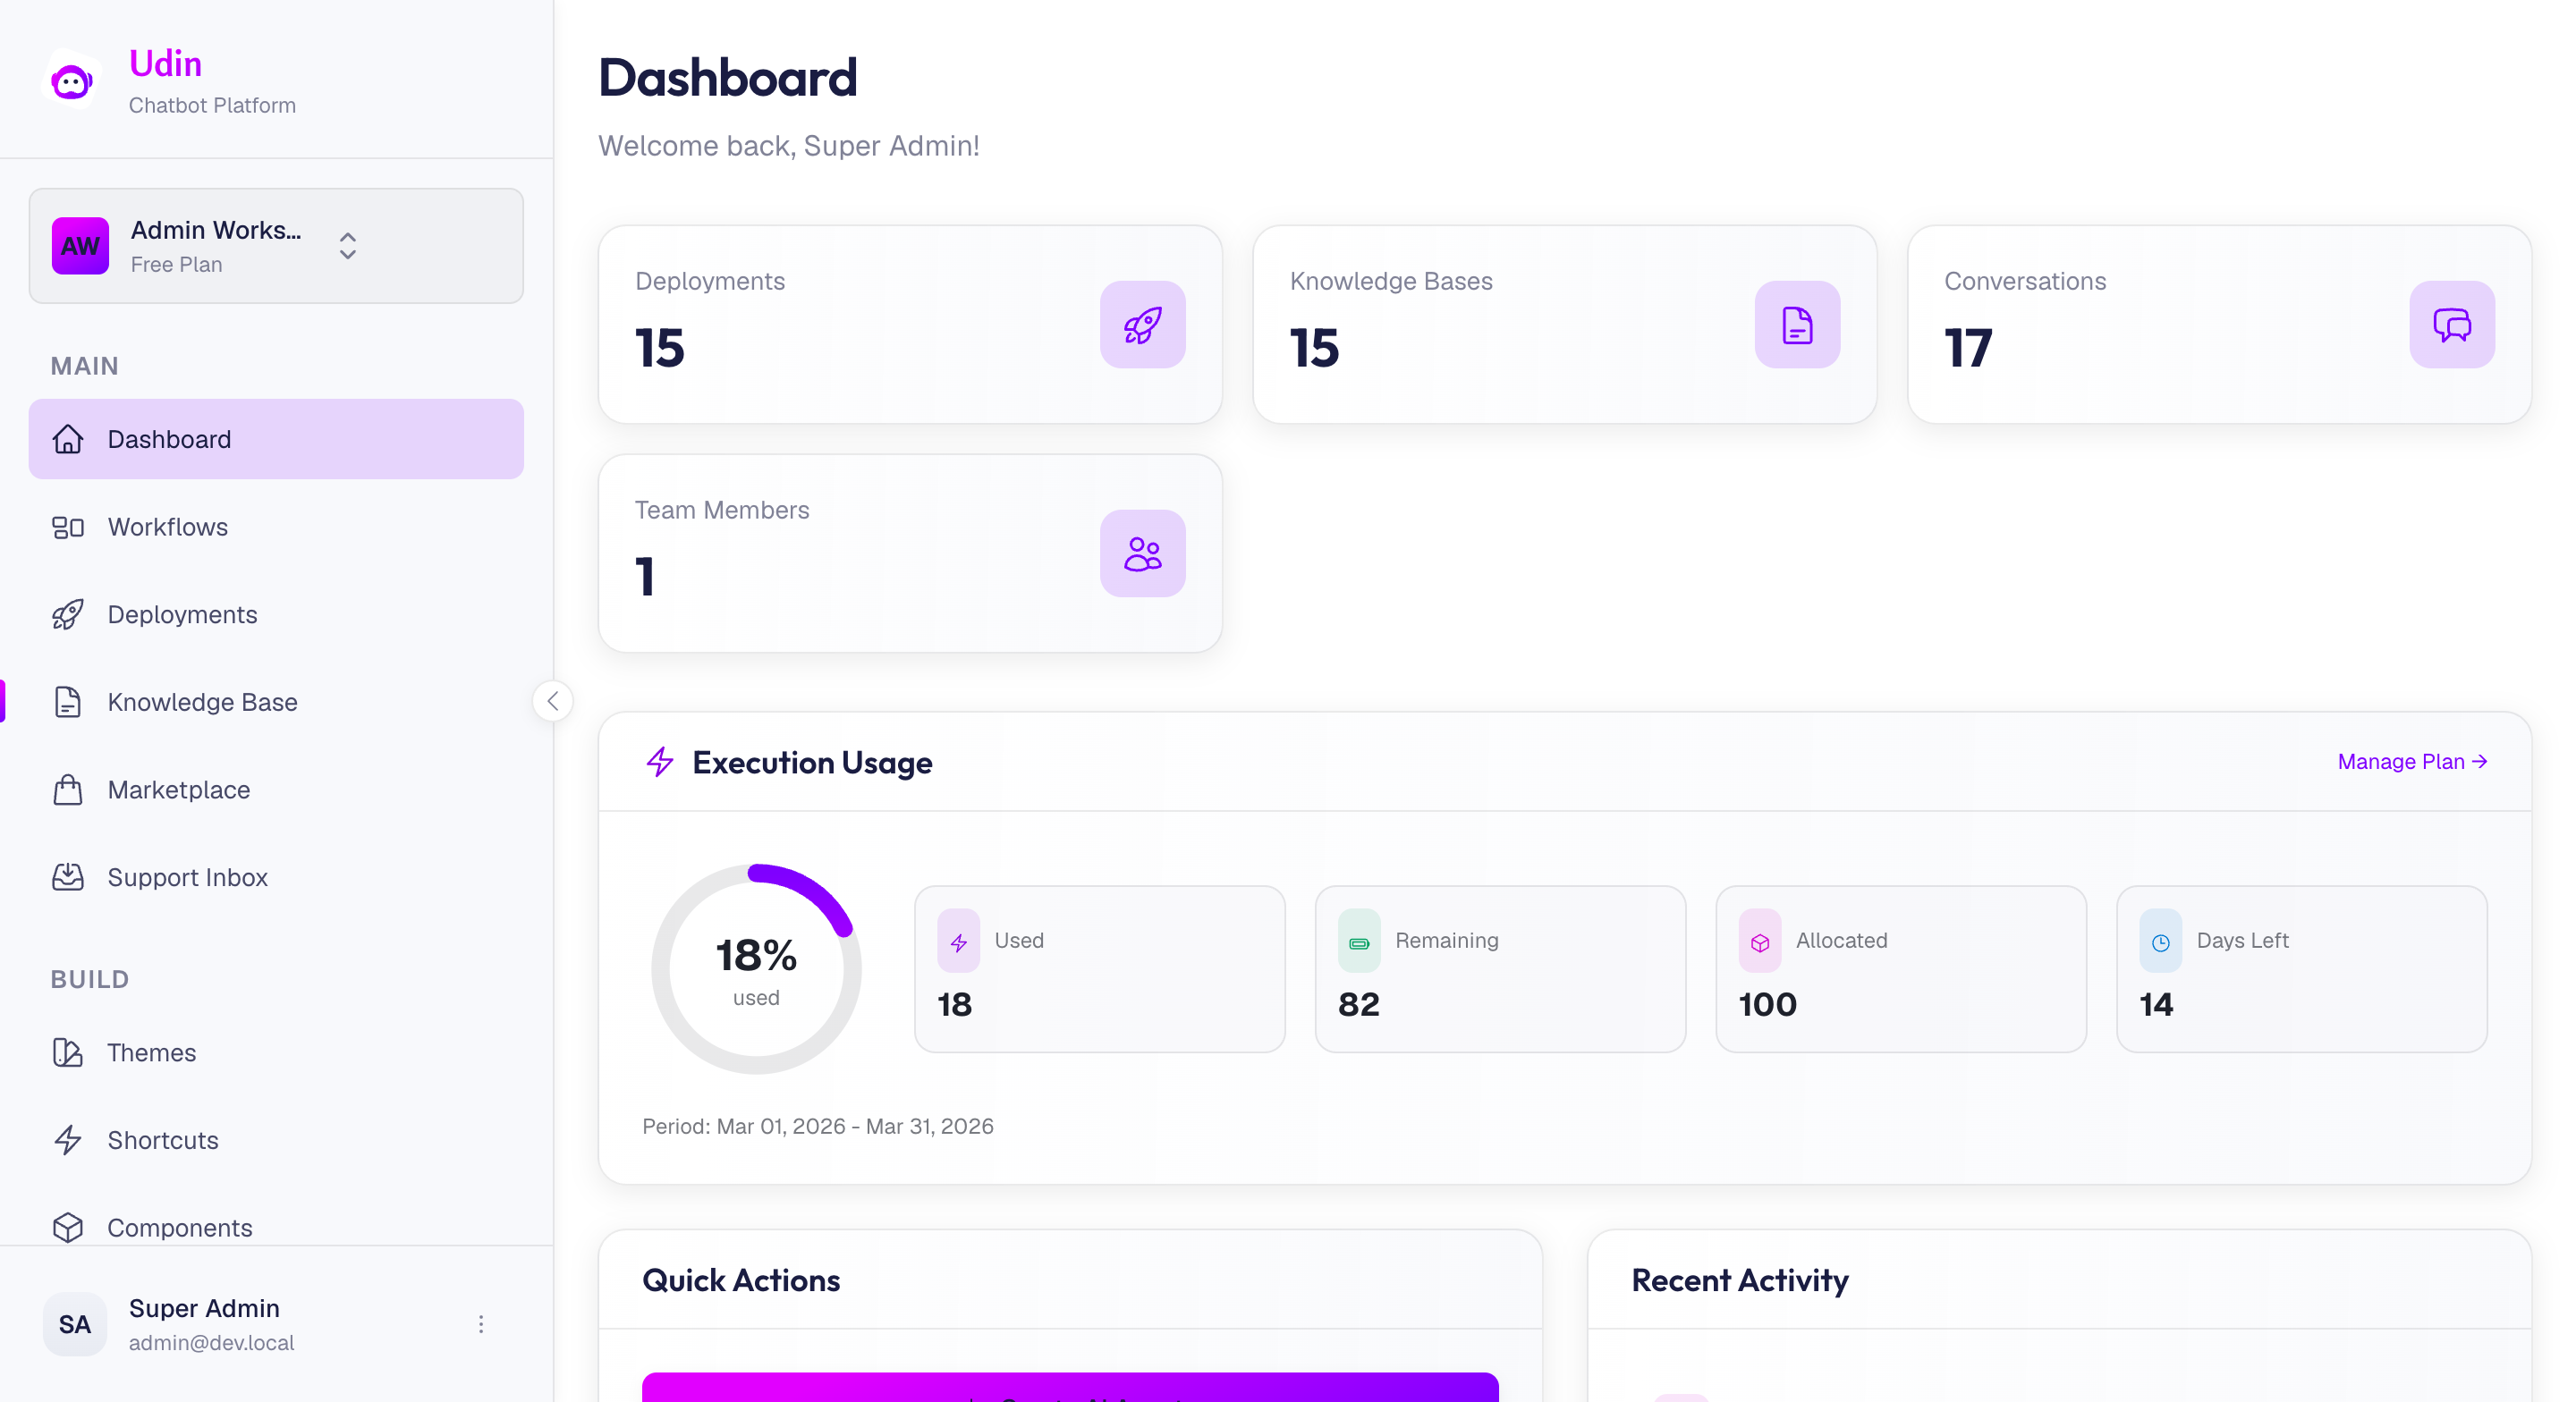Viewport: 2576px width, 1402px height.
Task: Open the Team Members stat card
Action: point(909,553)
